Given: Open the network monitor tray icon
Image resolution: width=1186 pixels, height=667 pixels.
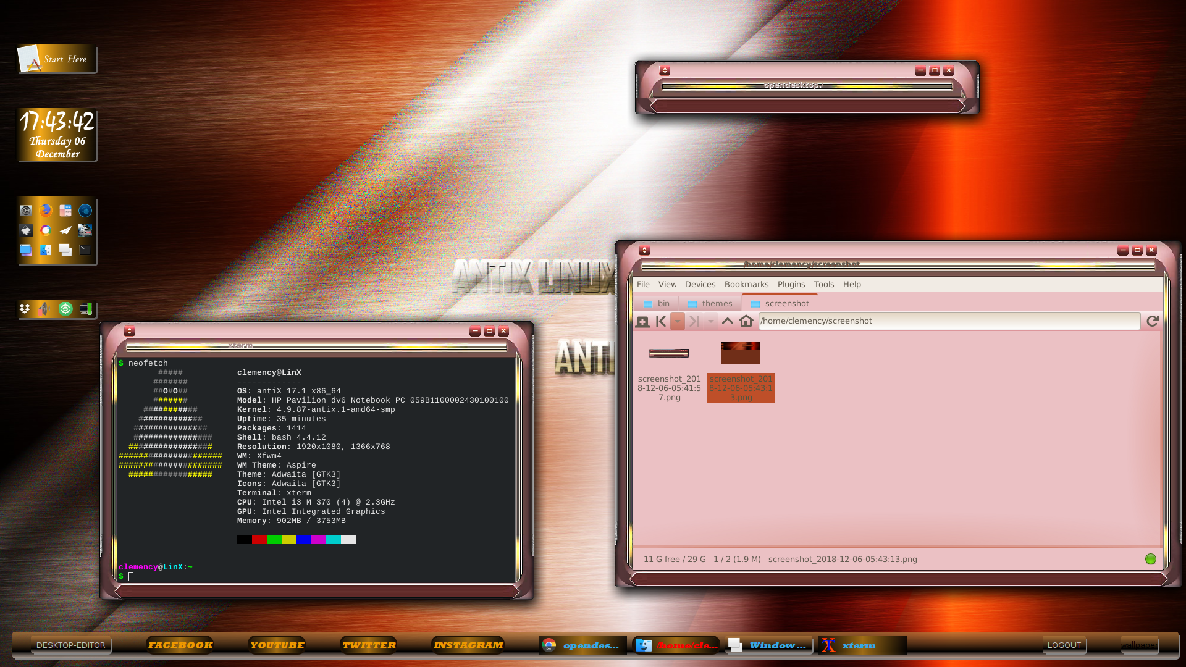Looking at the screenshot, I should [x=86, y=309].
